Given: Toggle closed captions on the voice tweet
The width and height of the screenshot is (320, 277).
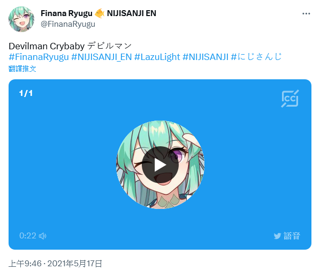Looking at the screenshot, I should click(290, 99).
